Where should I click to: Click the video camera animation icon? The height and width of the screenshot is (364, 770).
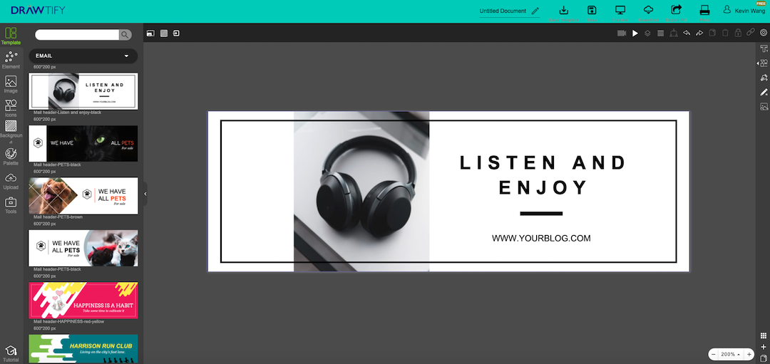[622, 33]
